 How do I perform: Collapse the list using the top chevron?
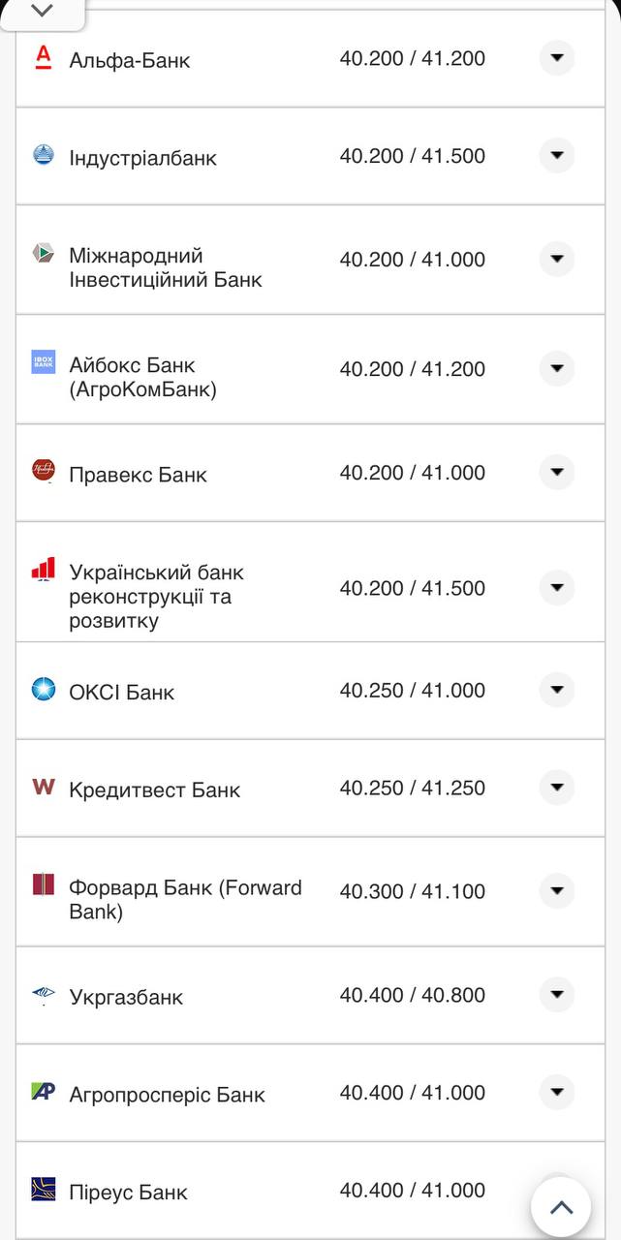point(41,12)
